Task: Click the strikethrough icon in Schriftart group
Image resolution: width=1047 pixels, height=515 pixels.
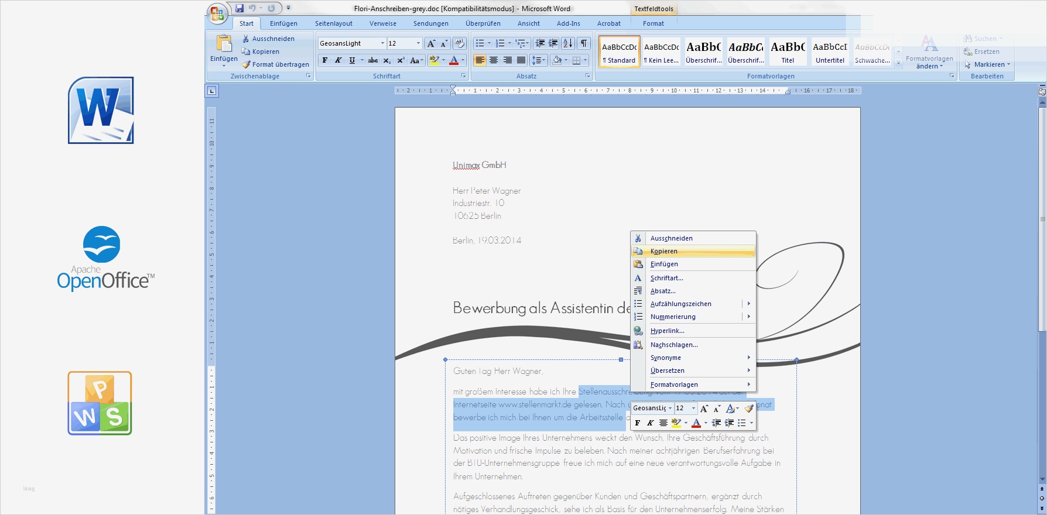Action: tap(373, 60)
